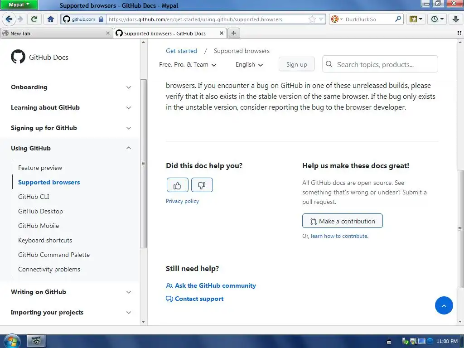Open the Mypal application menu
Image resolution: width=464 pixels, height=348 pixels.
pos(19,5)
